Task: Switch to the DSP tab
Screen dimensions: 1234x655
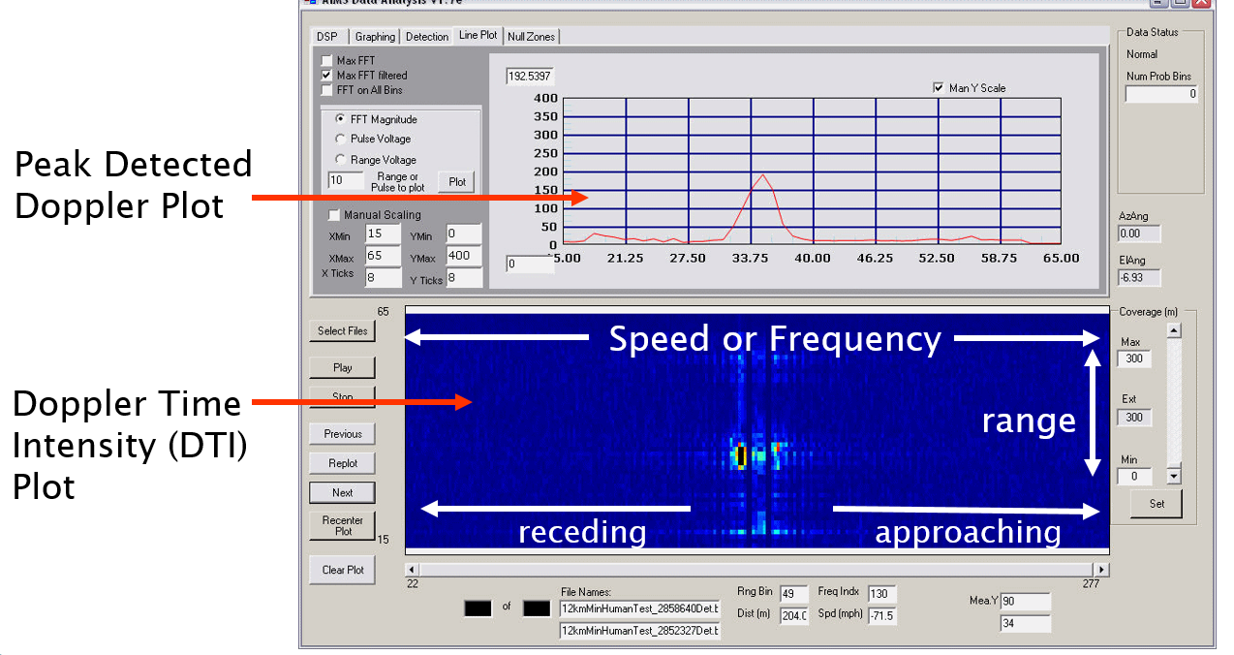Action: coord(325,36)
